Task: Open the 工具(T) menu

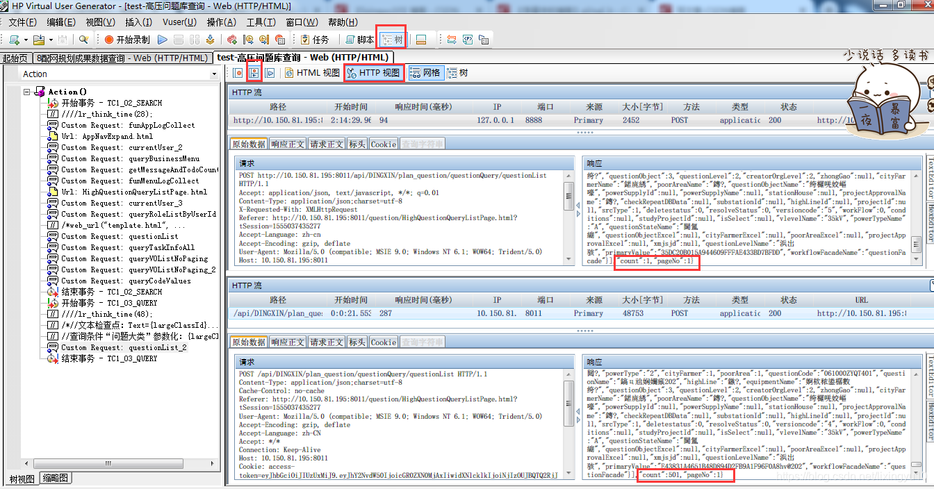Action: coord(261,22)
